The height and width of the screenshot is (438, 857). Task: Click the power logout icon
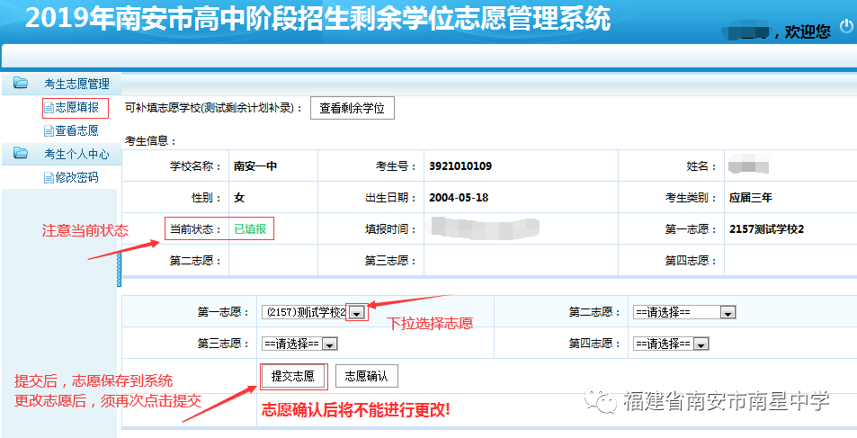click(846, 26)
